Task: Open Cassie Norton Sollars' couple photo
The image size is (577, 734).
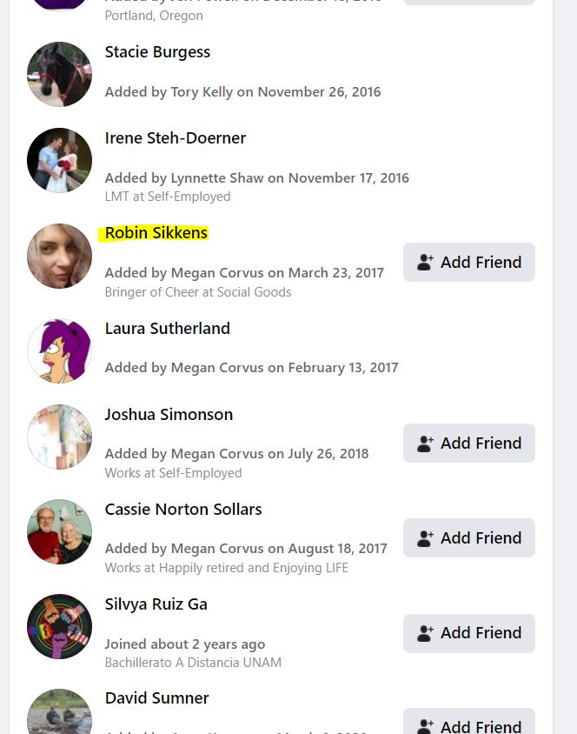Action: click(x=59, y=531)
